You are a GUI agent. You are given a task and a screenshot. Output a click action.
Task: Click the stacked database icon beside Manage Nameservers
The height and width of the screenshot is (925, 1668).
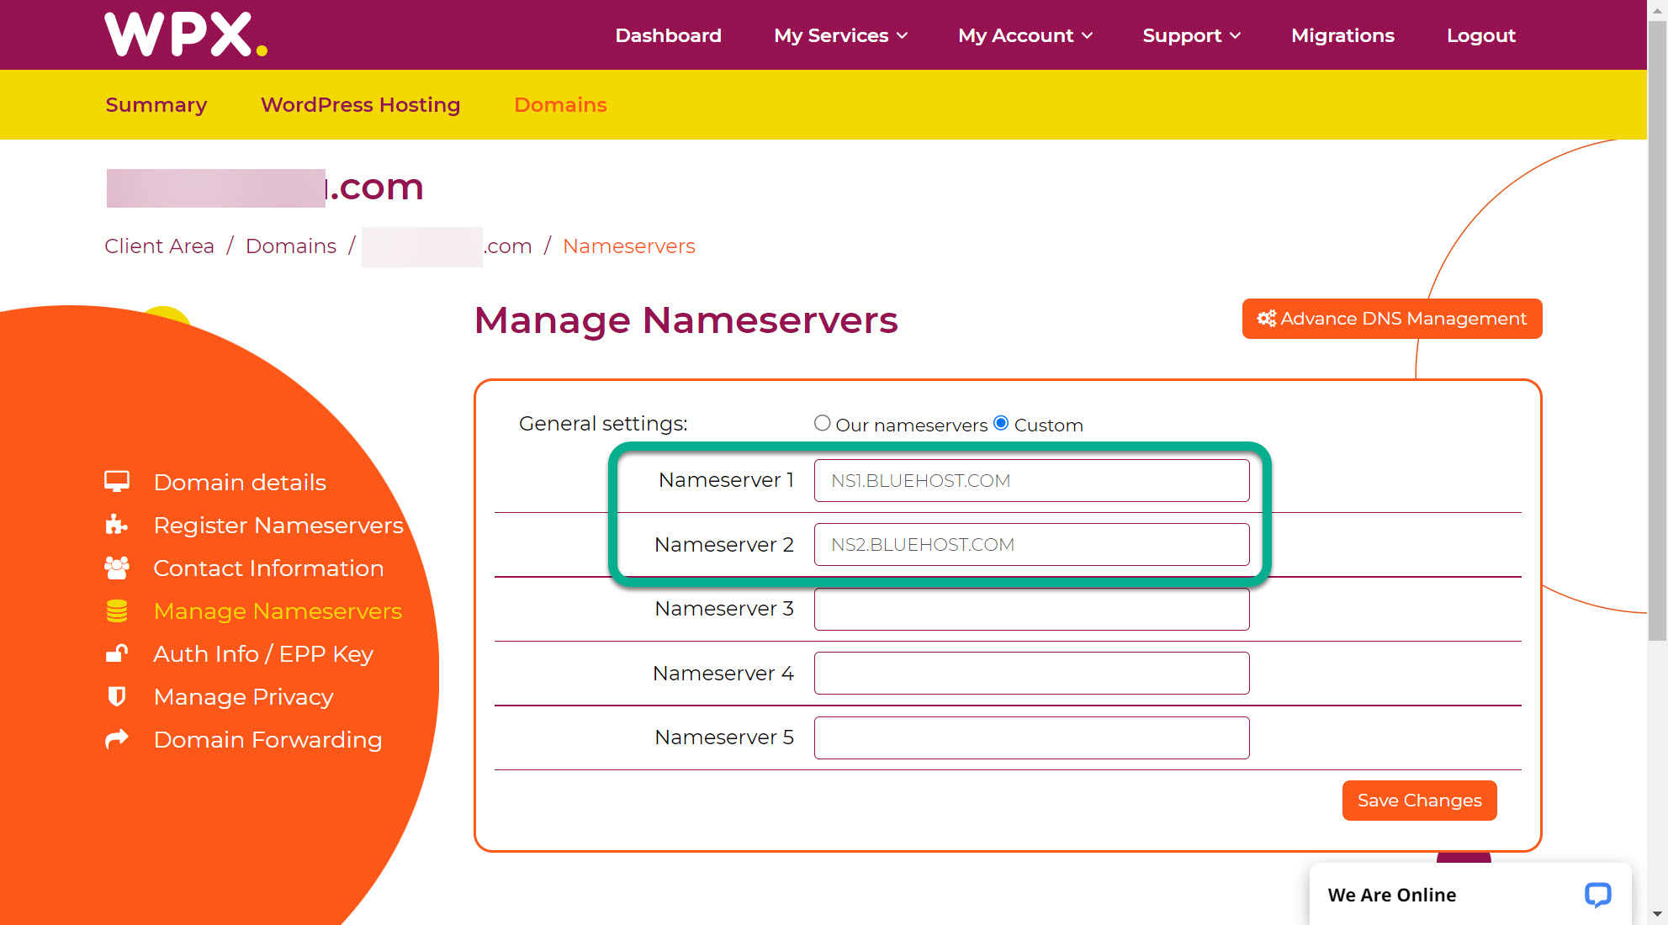coord(117,610)
